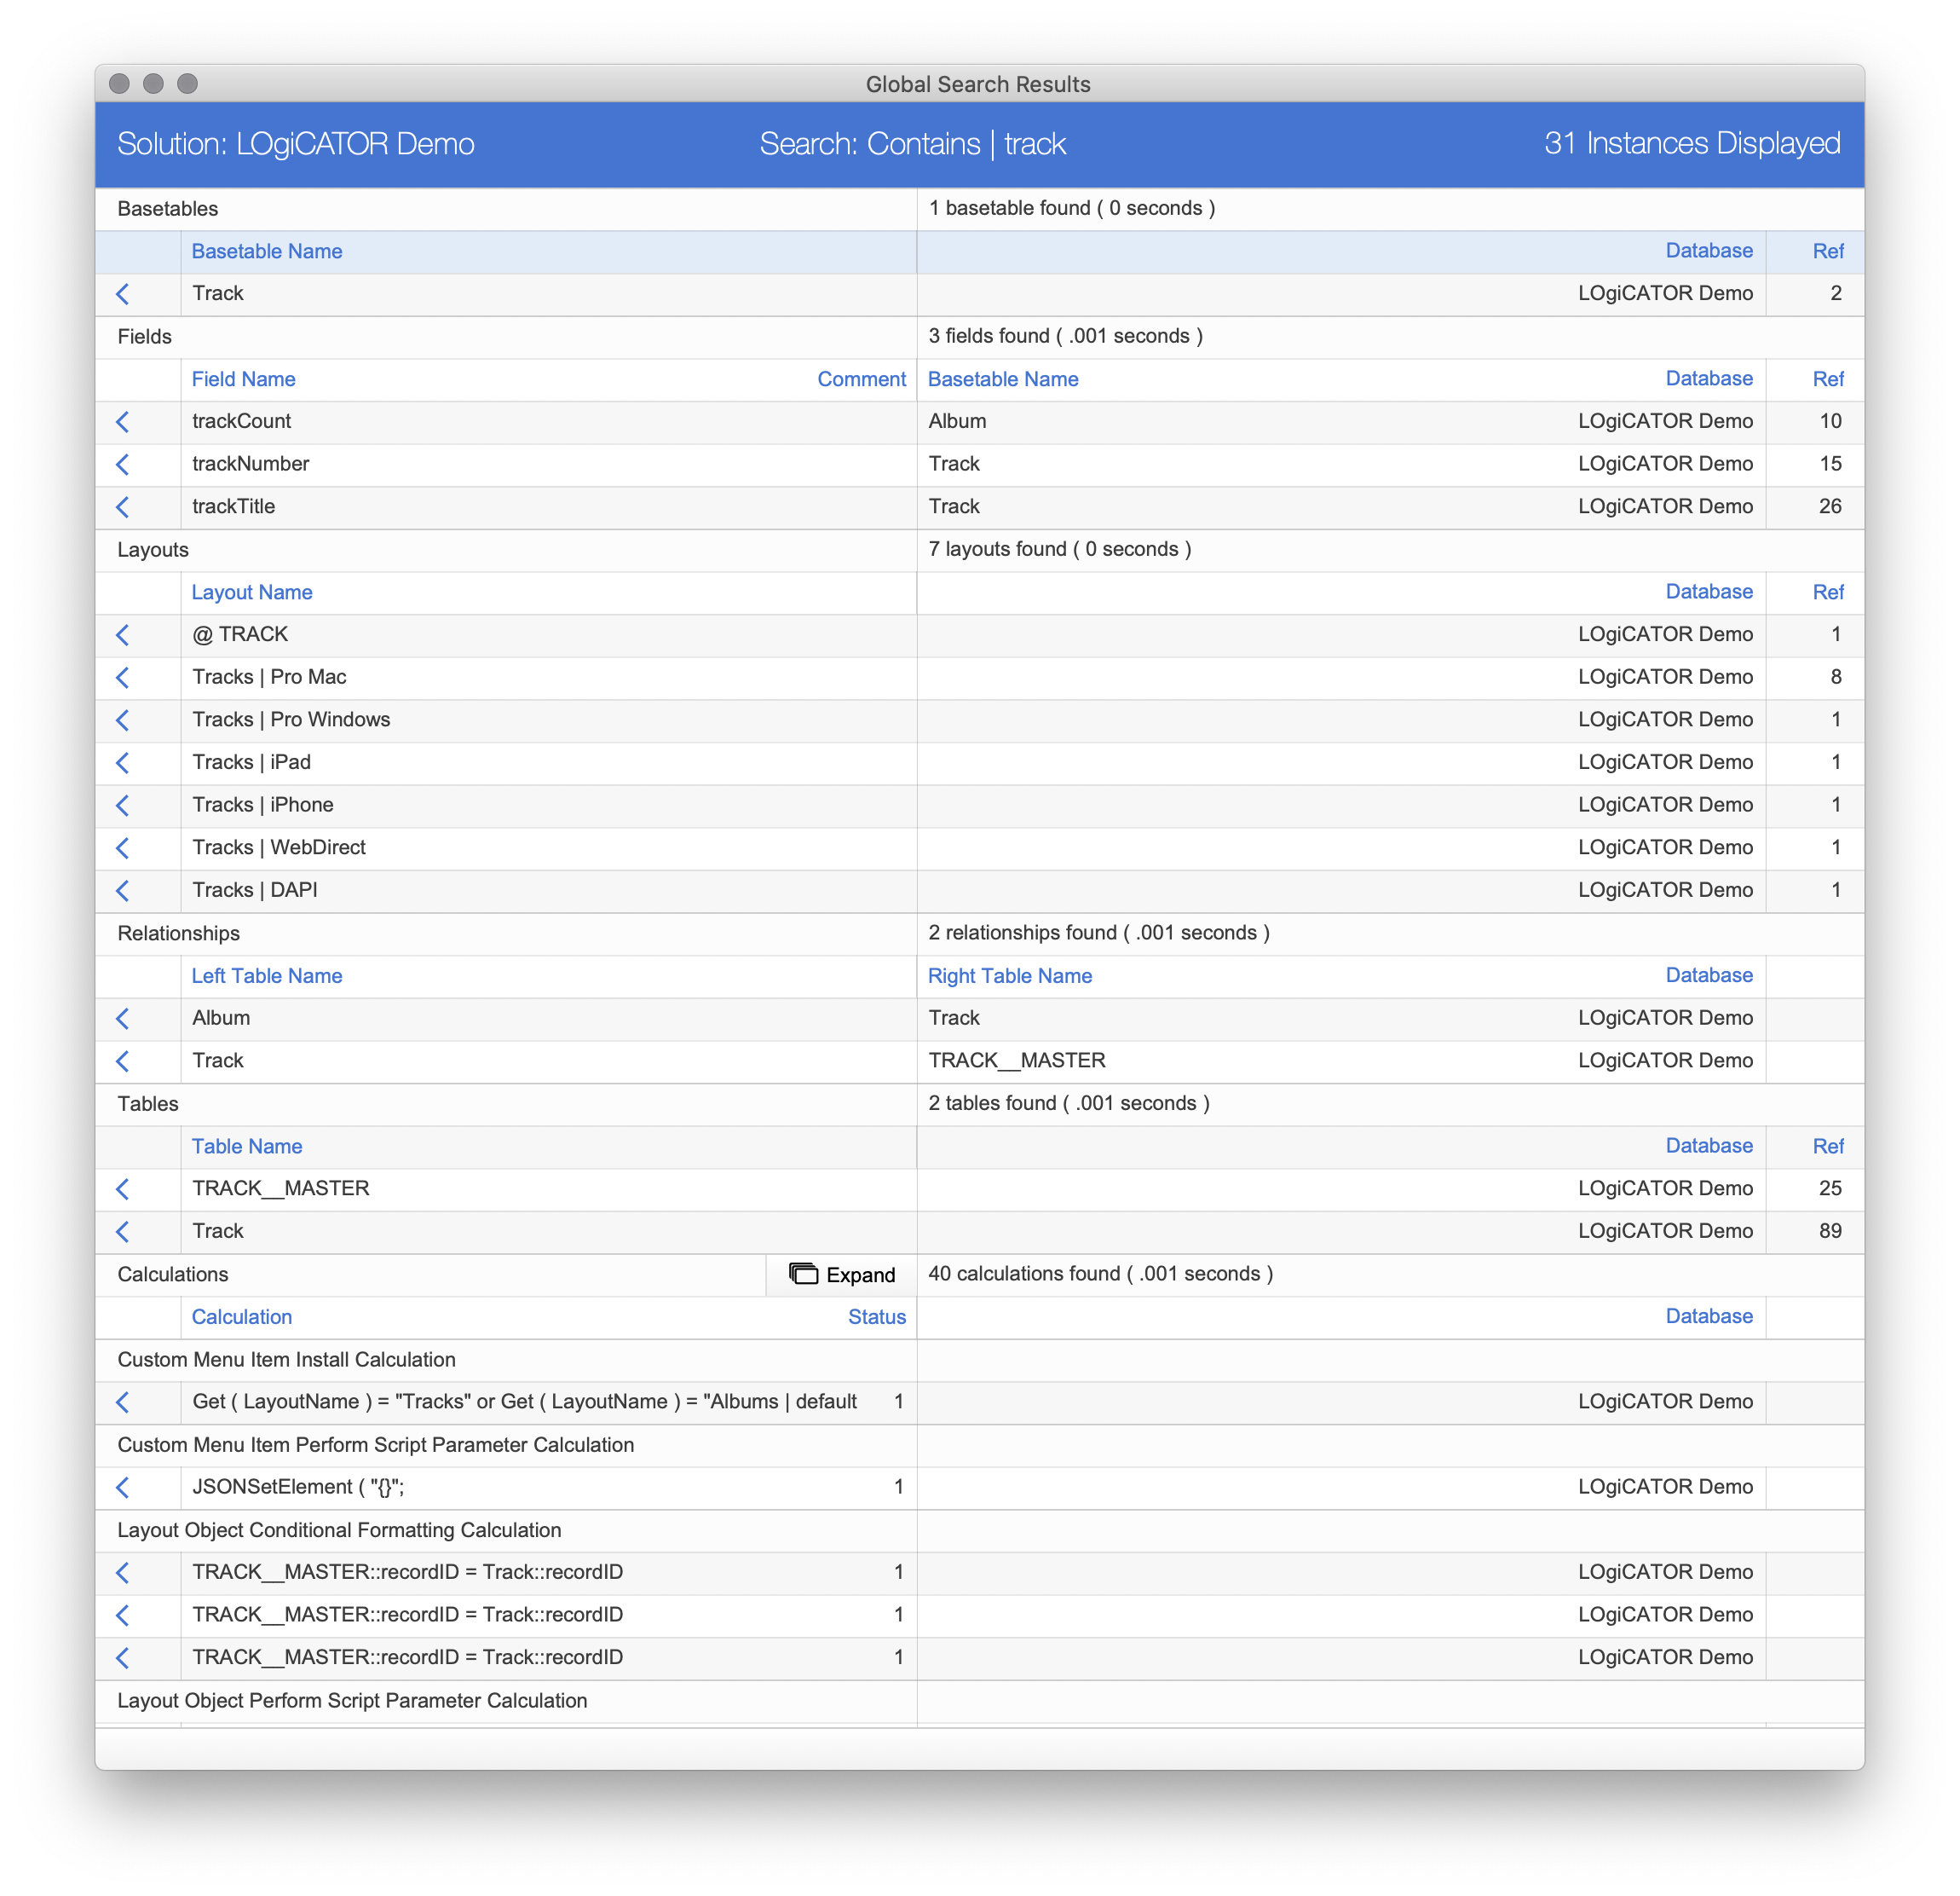Expand the Track to TRACK__MASTER relationship

pos(123,1061)
